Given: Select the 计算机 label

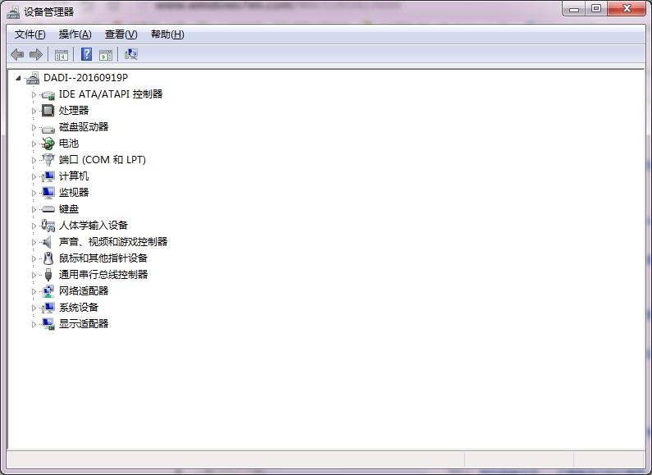Looking at the screenshot, I should coord(74,176).
